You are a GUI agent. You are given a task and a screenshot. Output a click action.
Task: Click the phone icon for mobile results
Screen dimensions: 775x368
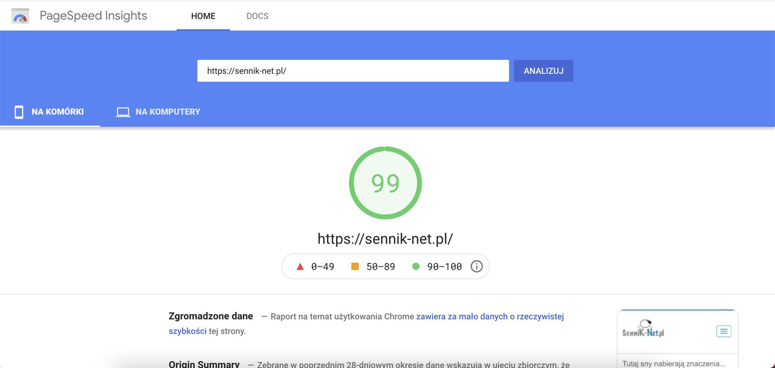click(19, 112)
